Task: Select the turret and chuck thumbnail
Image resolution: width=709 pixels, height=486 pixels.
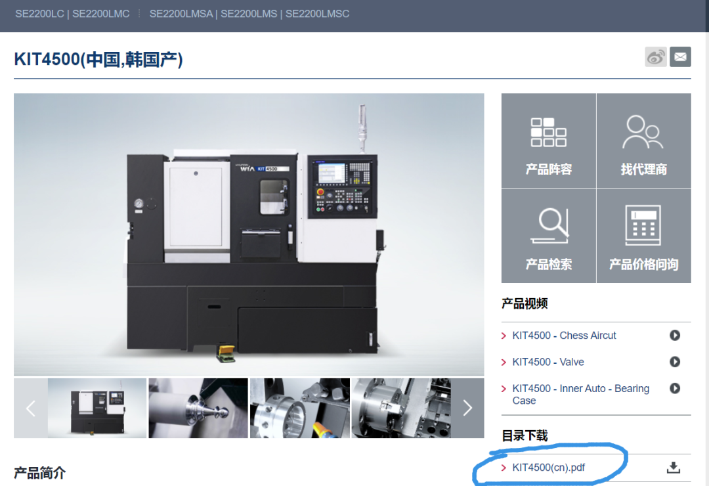Action: coord(401,408)
